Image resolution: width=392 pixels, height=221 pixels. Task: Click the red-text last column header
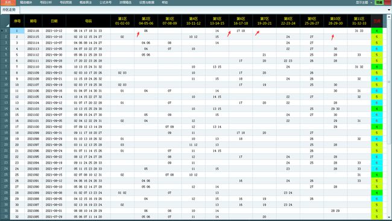[x=377, y=21]
